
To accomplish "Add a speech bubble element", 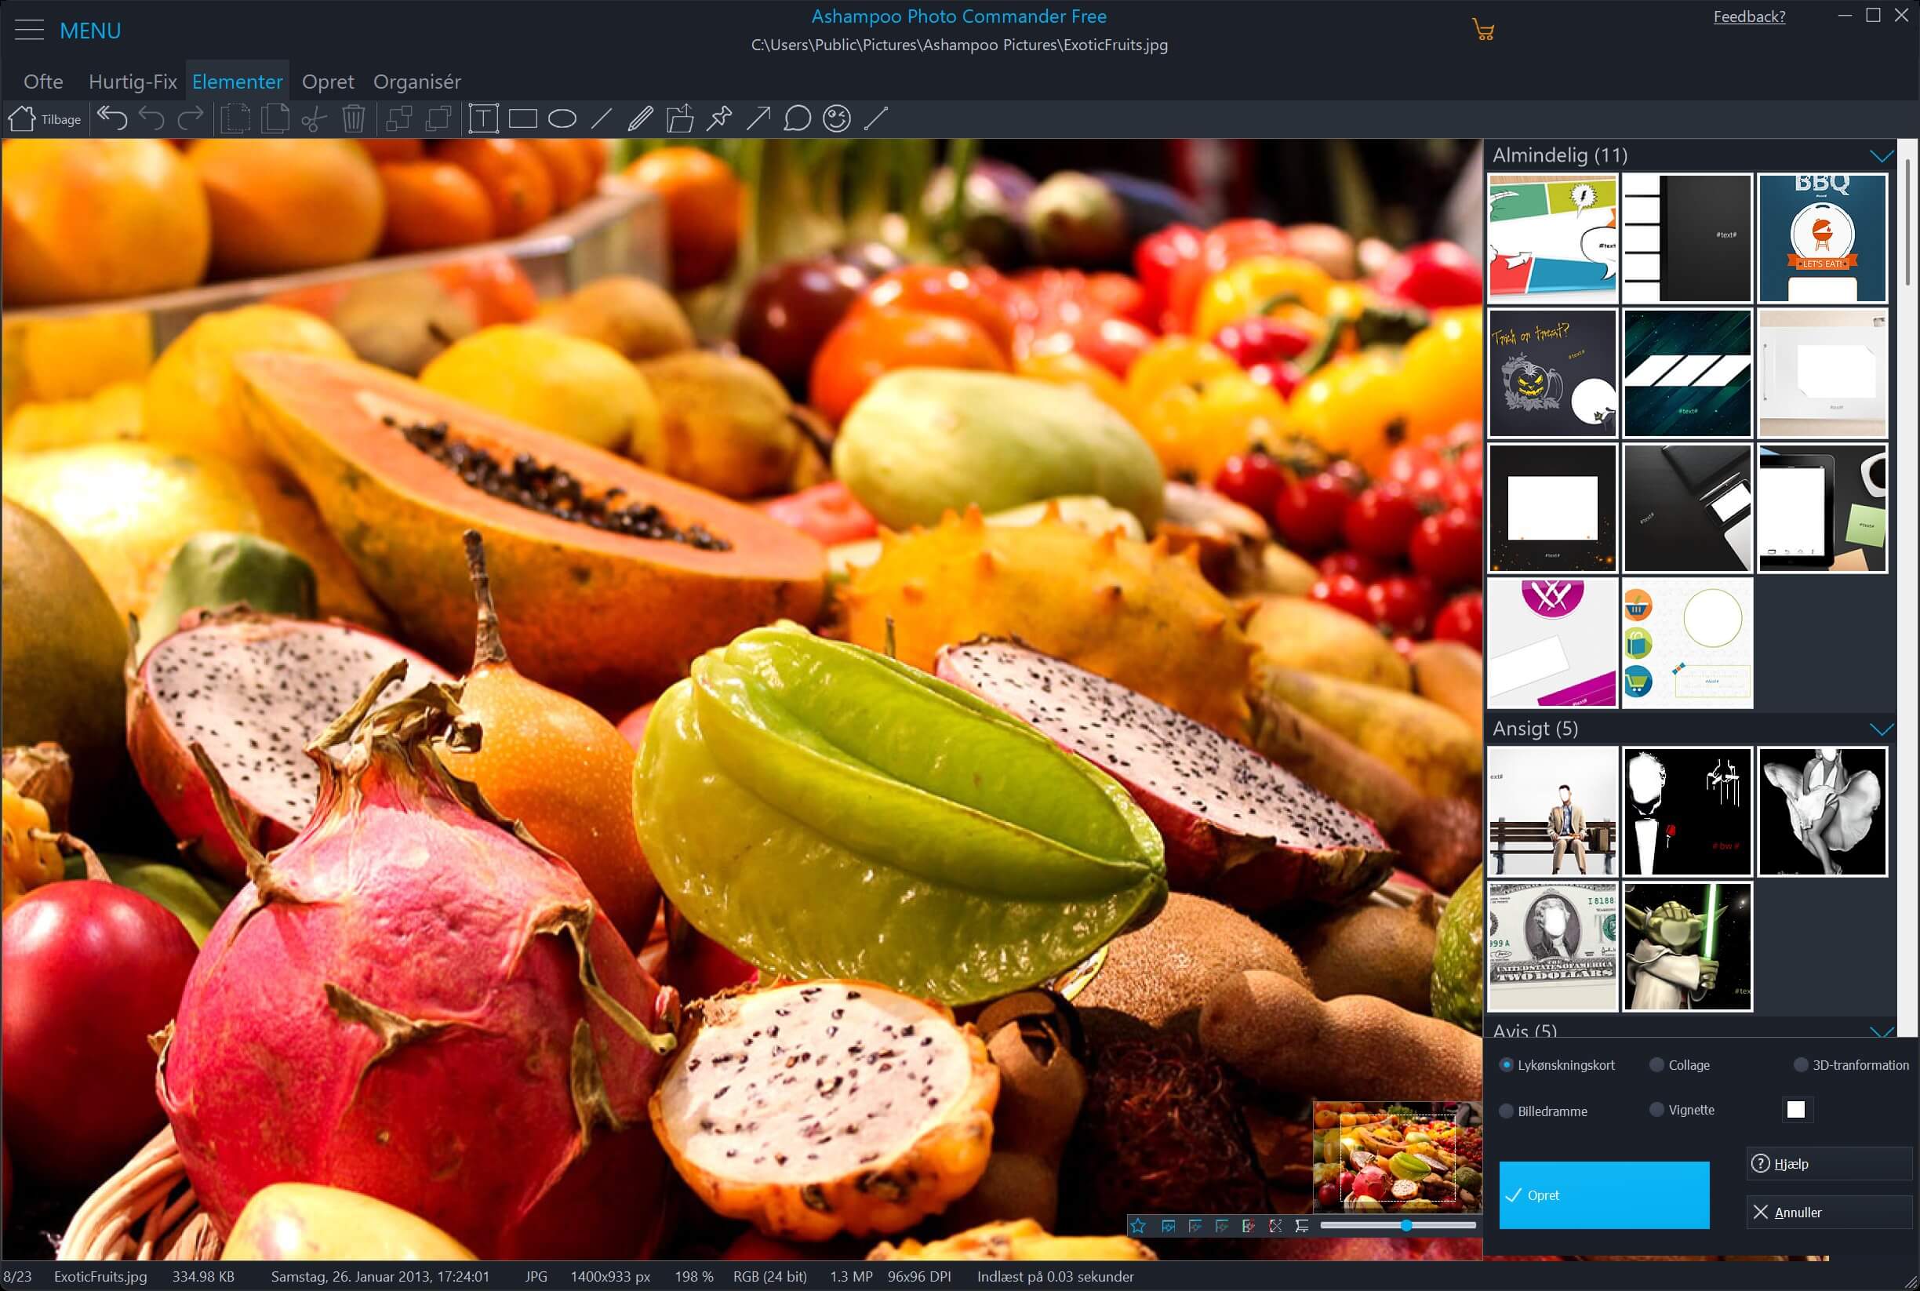I will point(797,118).
